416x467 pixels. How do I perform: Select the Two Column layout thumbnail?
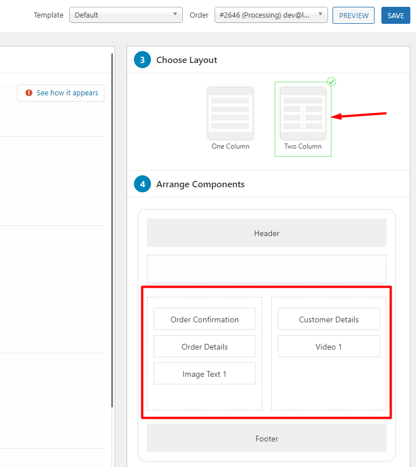tap(303, 113)
